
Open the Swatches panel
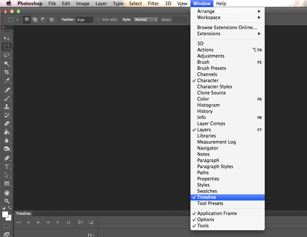coord(228,191)
